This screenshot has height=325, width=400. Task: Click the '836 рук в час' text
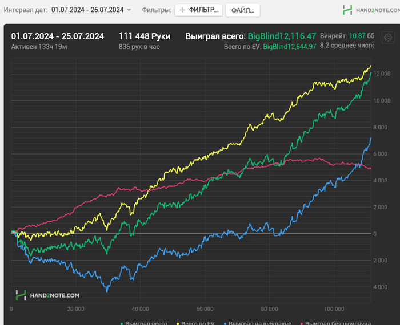tap(139, 47)
